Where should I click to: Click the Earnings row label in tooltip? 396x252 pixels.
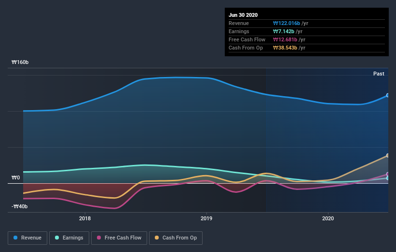point(239,31)
